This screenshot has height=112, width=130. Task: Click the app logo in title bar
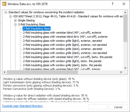pyautogui.click(x=4, y=4)
